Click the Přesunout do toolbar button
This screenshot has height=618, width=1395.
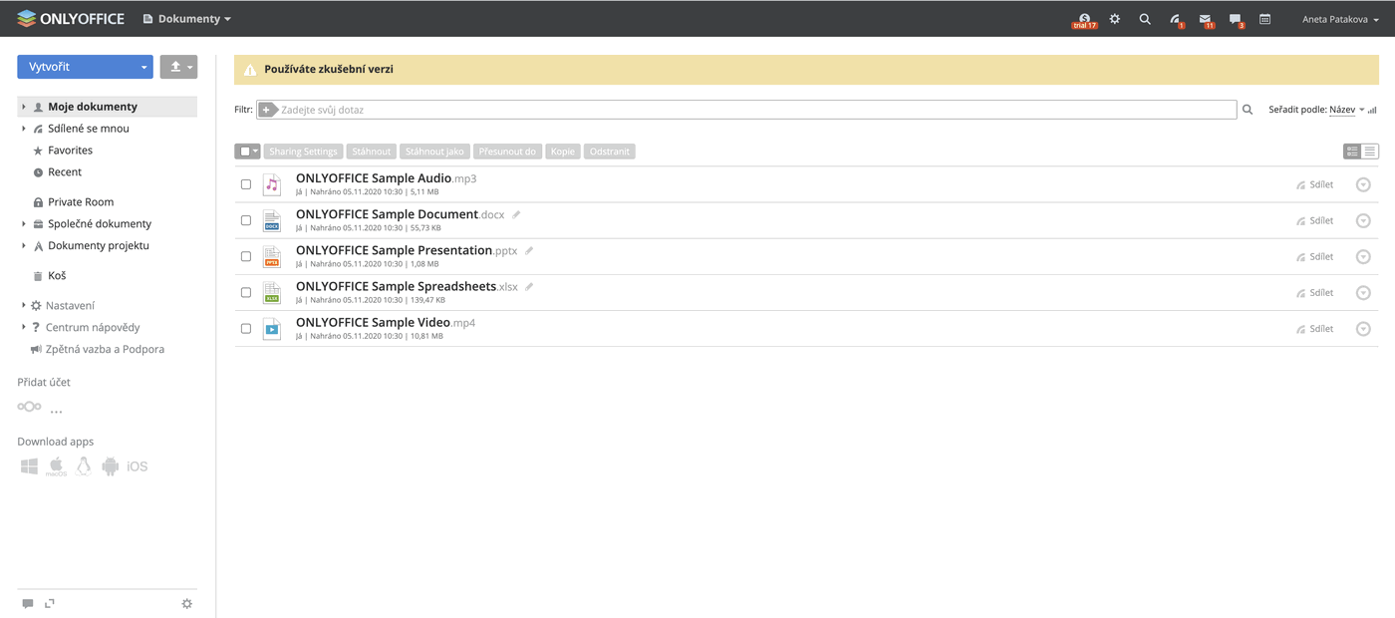click(x=507, y=152)
